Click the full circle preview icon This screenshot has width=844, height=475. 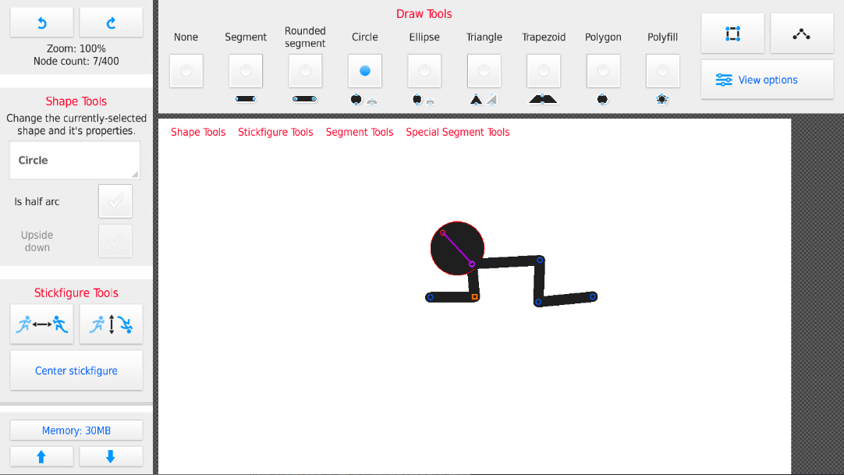click(x=356, y=99)
